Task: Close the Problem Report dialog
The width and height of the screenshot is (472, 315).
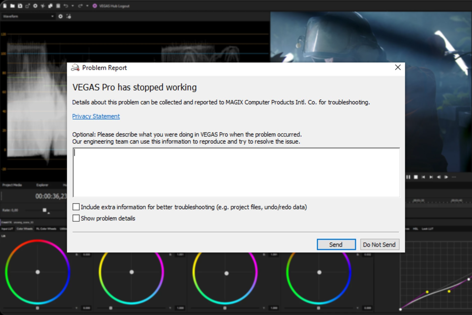Action: coord(398,67)
